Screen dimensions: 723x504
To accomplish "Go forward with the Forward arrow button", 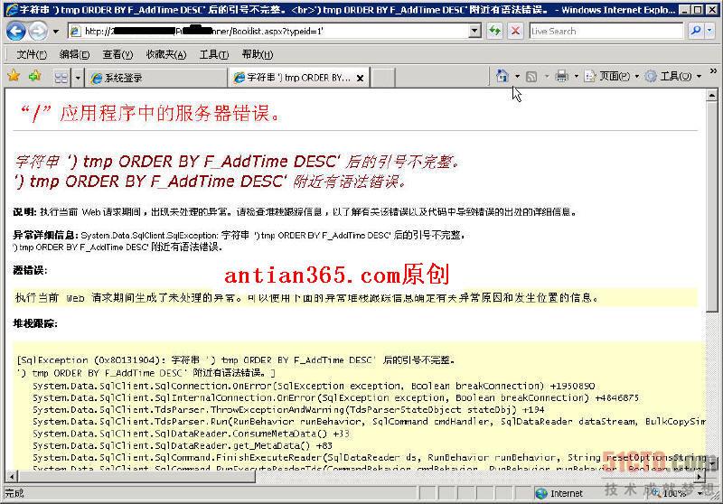I will [38, 32].
